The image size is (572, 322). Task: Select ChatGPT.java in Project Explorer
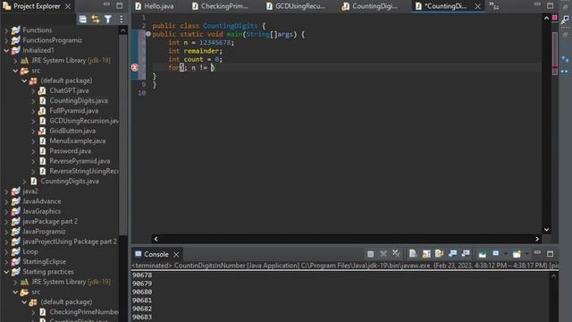pyautogui.click(x=69, y=90)
